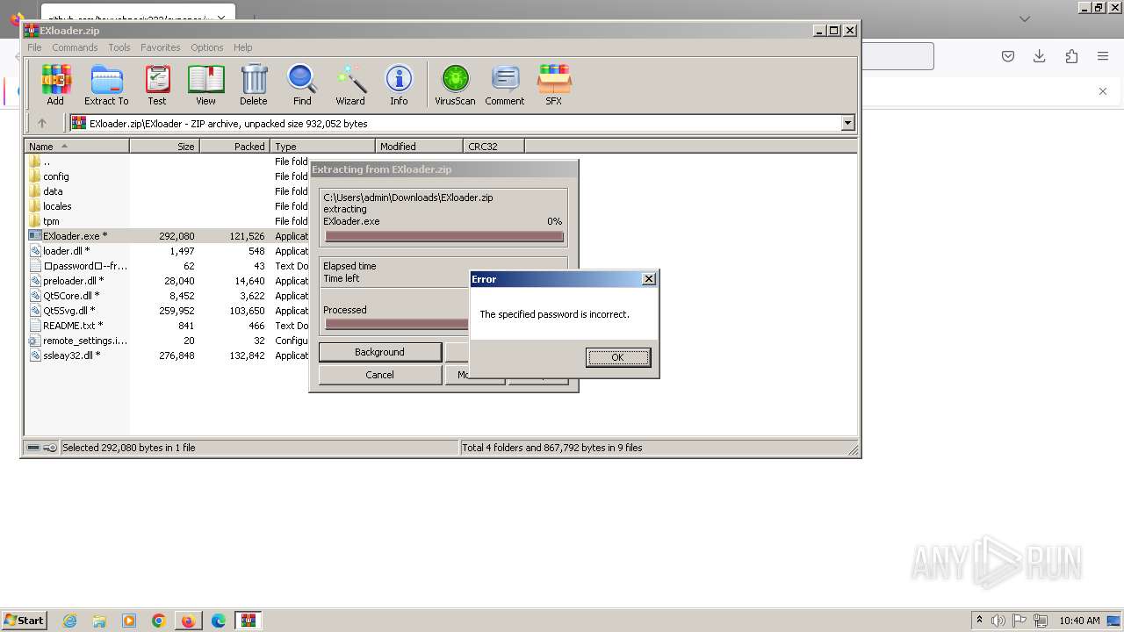The width and height of the screenshot is (1124, 632).
Task: Open the Options menu
Action: tap(207, 47)
